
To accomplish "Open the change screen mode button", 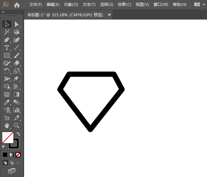I will point(12,170).
